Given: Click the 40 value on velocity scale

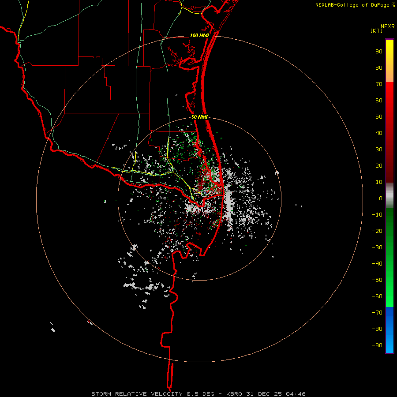Looking at the screenshot, I should (x=379, y=133).
